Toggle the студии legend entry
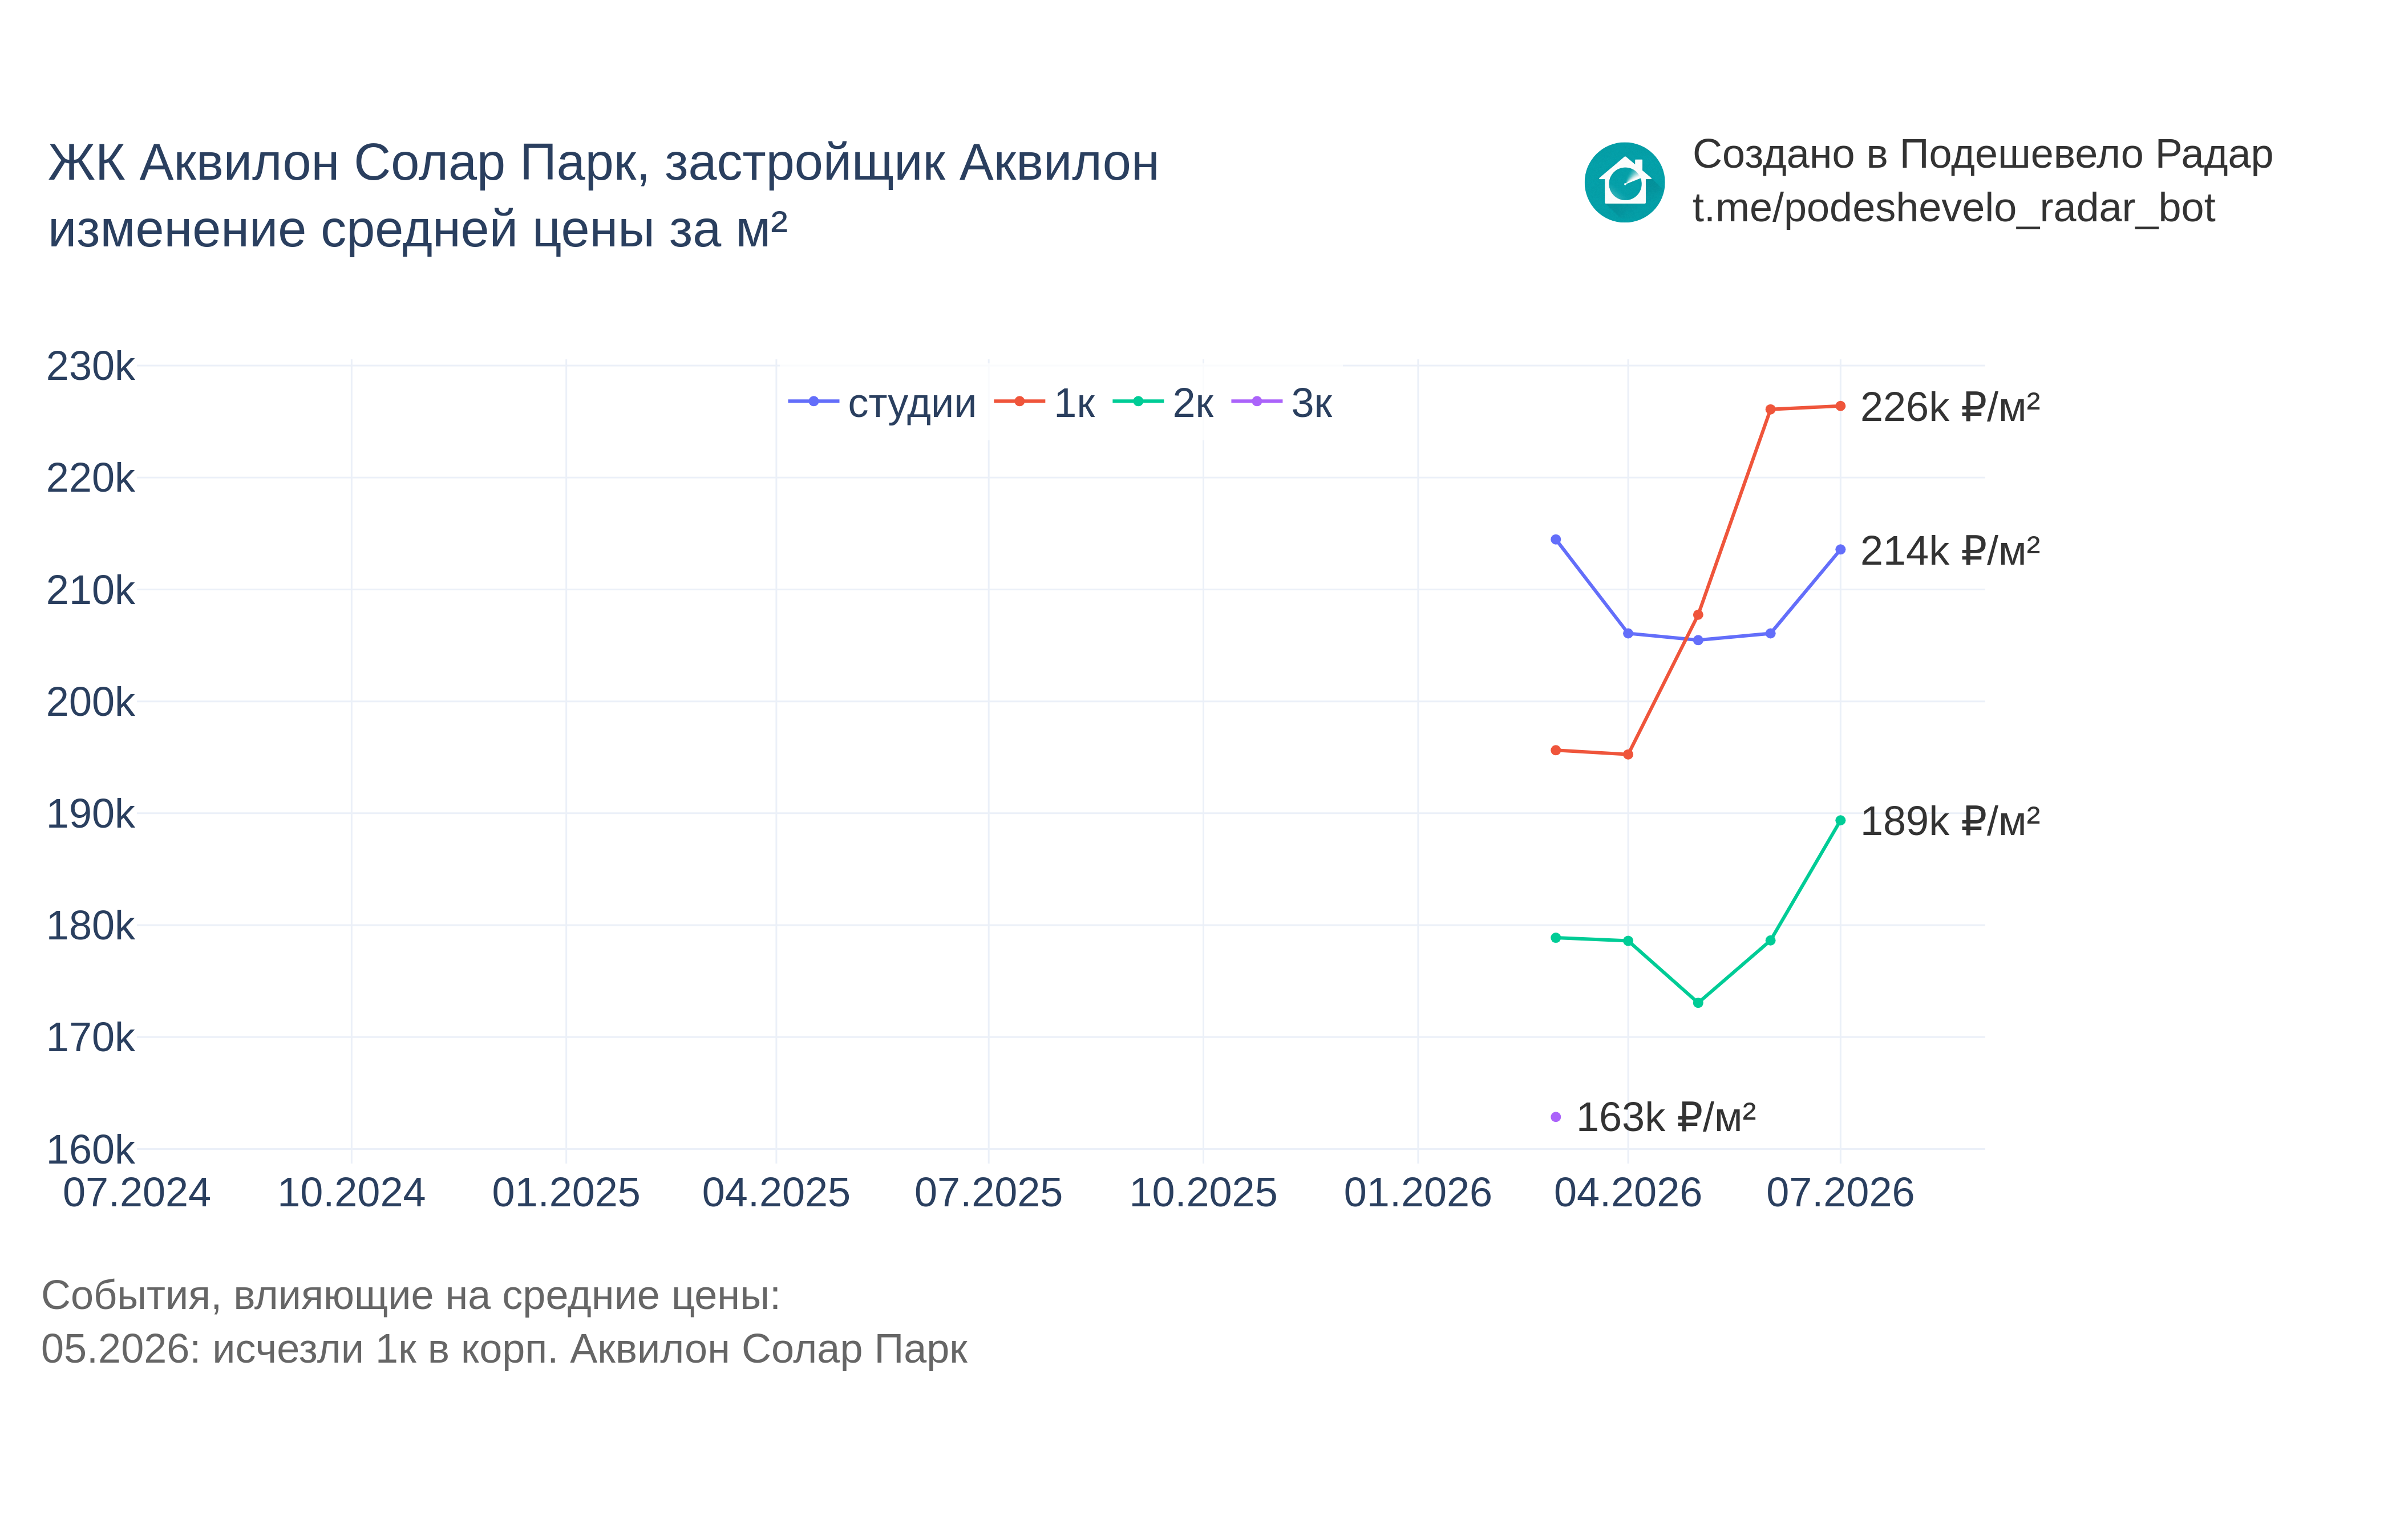This screenshot has width=2396, height=1540. (x=882, y=403)
